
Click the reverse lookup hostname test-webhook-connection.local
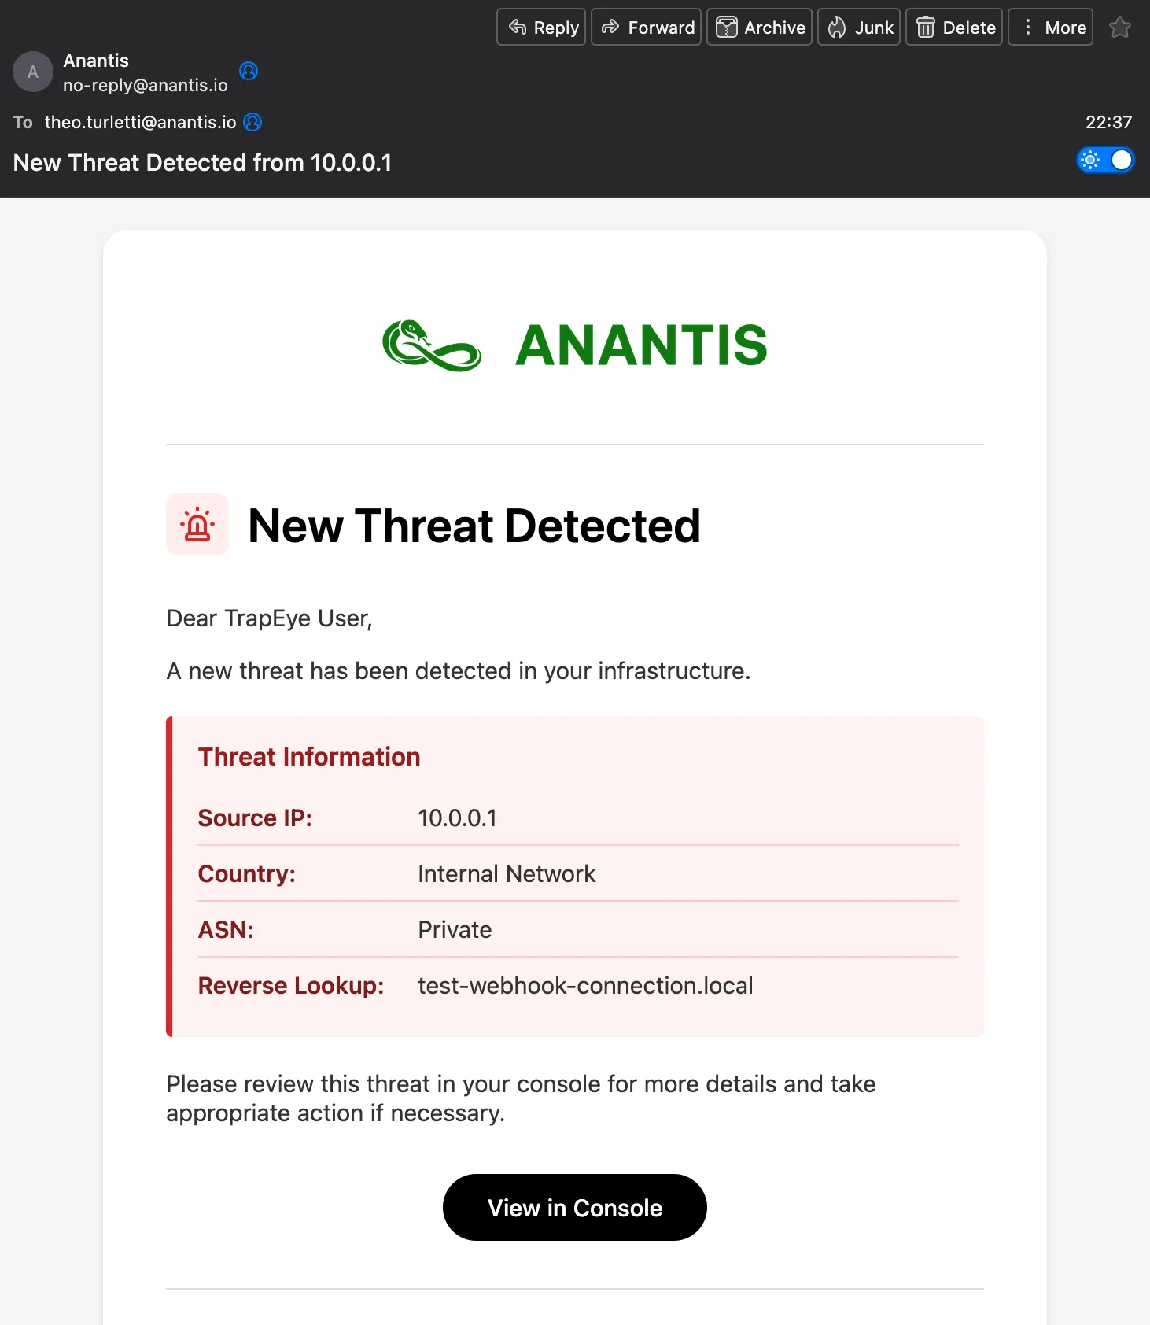(x=585, y=986)
